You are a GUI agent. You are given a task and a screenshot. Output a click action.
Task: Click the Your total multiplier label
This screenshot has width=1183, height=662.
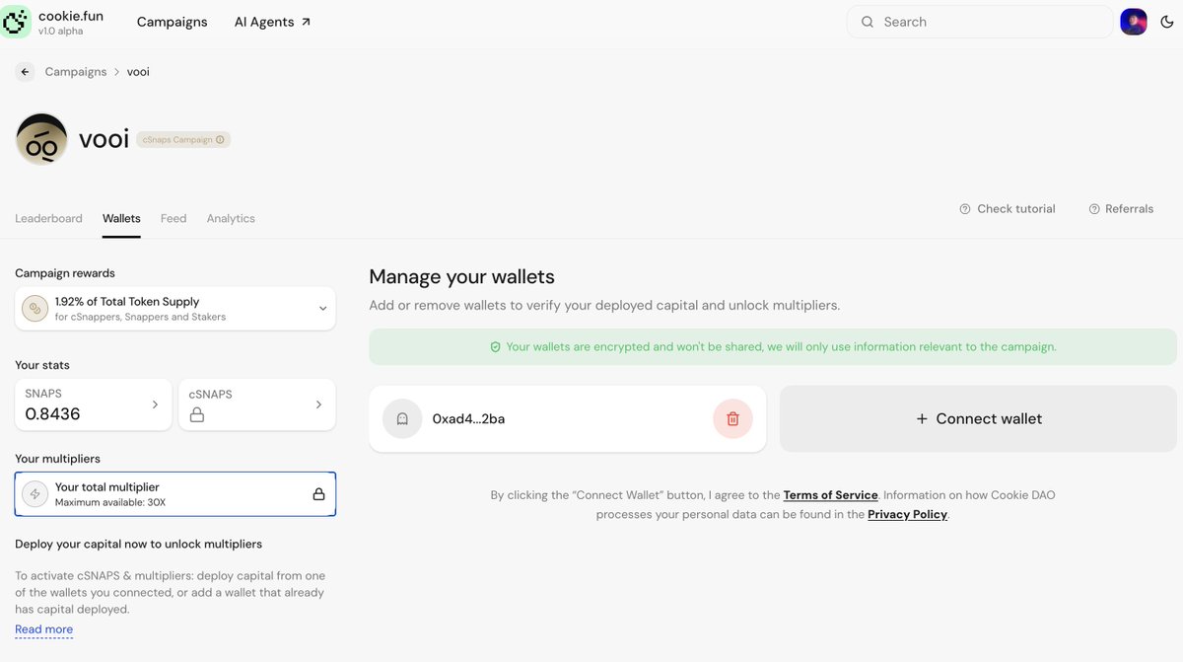click(x=106, y=487)
